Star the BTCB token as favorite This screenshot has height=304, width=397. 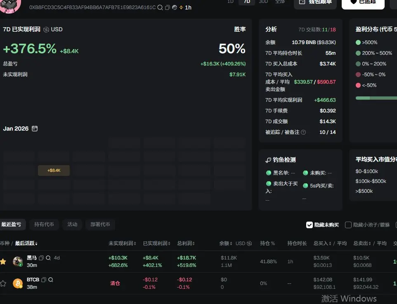pos(3,283)
